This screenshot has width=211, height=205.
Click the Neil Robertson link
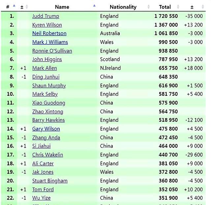(x=49, y=34)
